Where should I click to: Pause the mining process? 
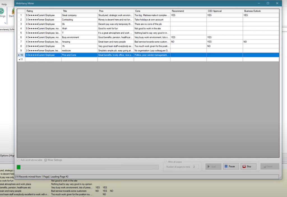[231, 167]
